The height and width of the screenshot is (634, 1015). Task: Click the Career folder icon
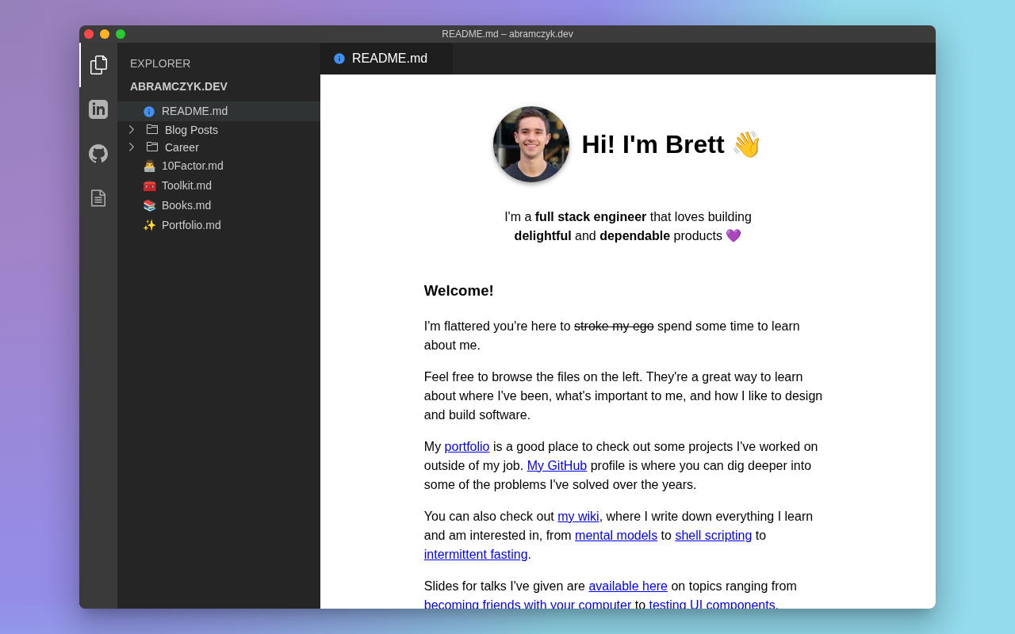coord(152,147)
